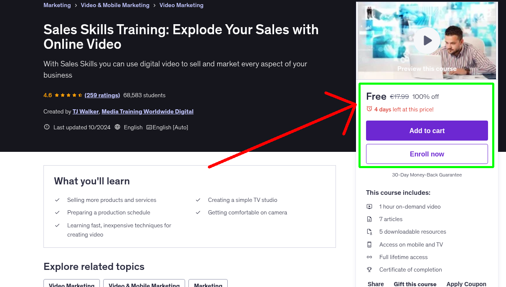506x287 pixels.
Task: Navigate to Marketing via the breadcrumb
Action: pyautogui.click(x=57, y=5)
